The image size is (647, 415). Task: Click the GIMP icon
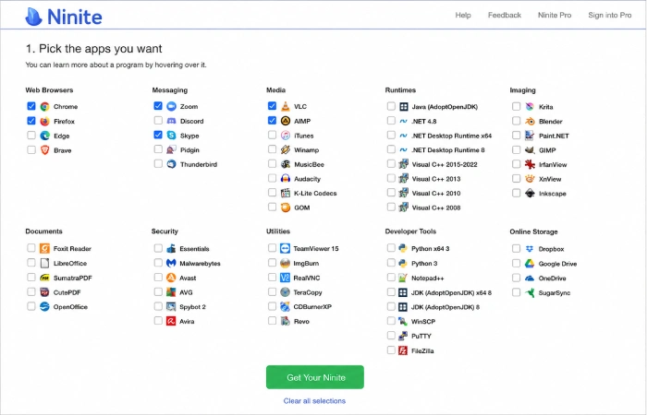(x=530, y=150)
